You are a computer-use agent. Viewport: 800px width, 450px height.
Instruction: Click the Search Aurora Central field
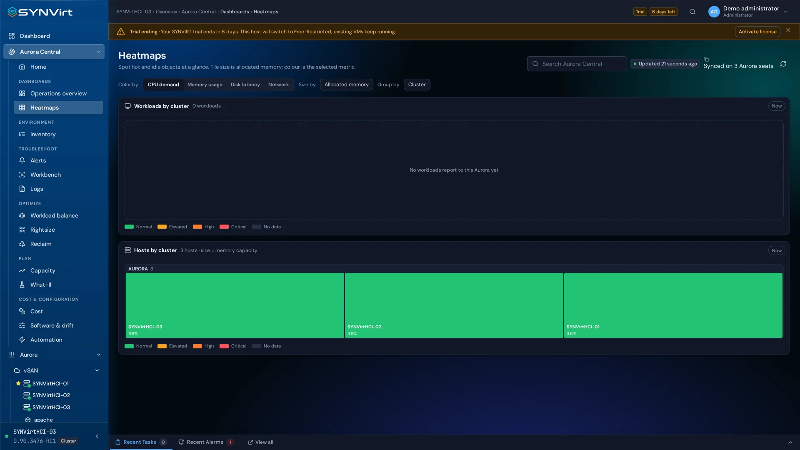pos(577,64)
